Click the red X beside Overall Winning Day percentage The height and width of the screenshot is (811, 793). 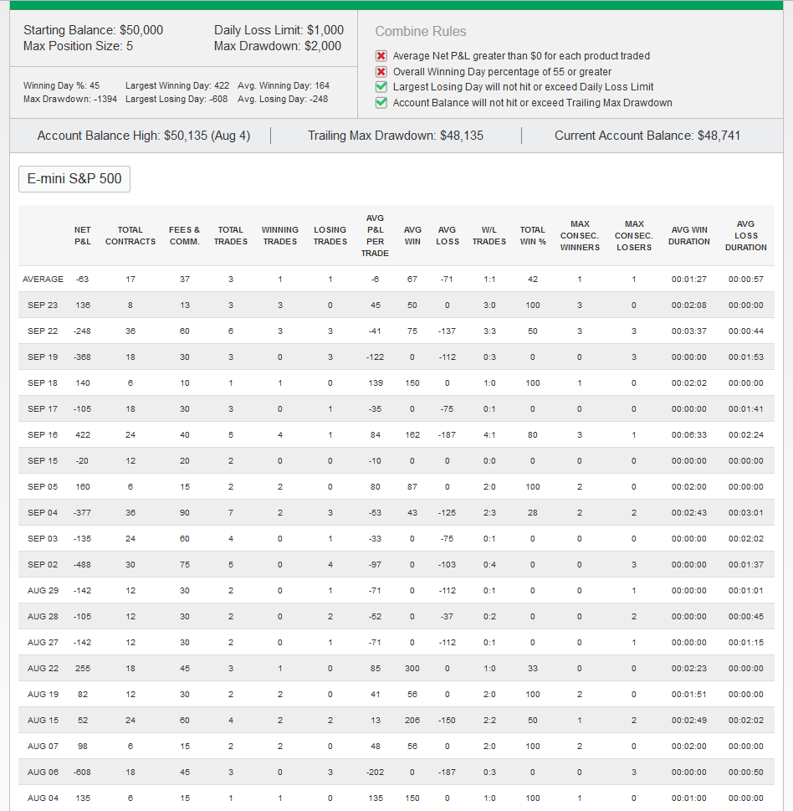[x=381, y=71]
